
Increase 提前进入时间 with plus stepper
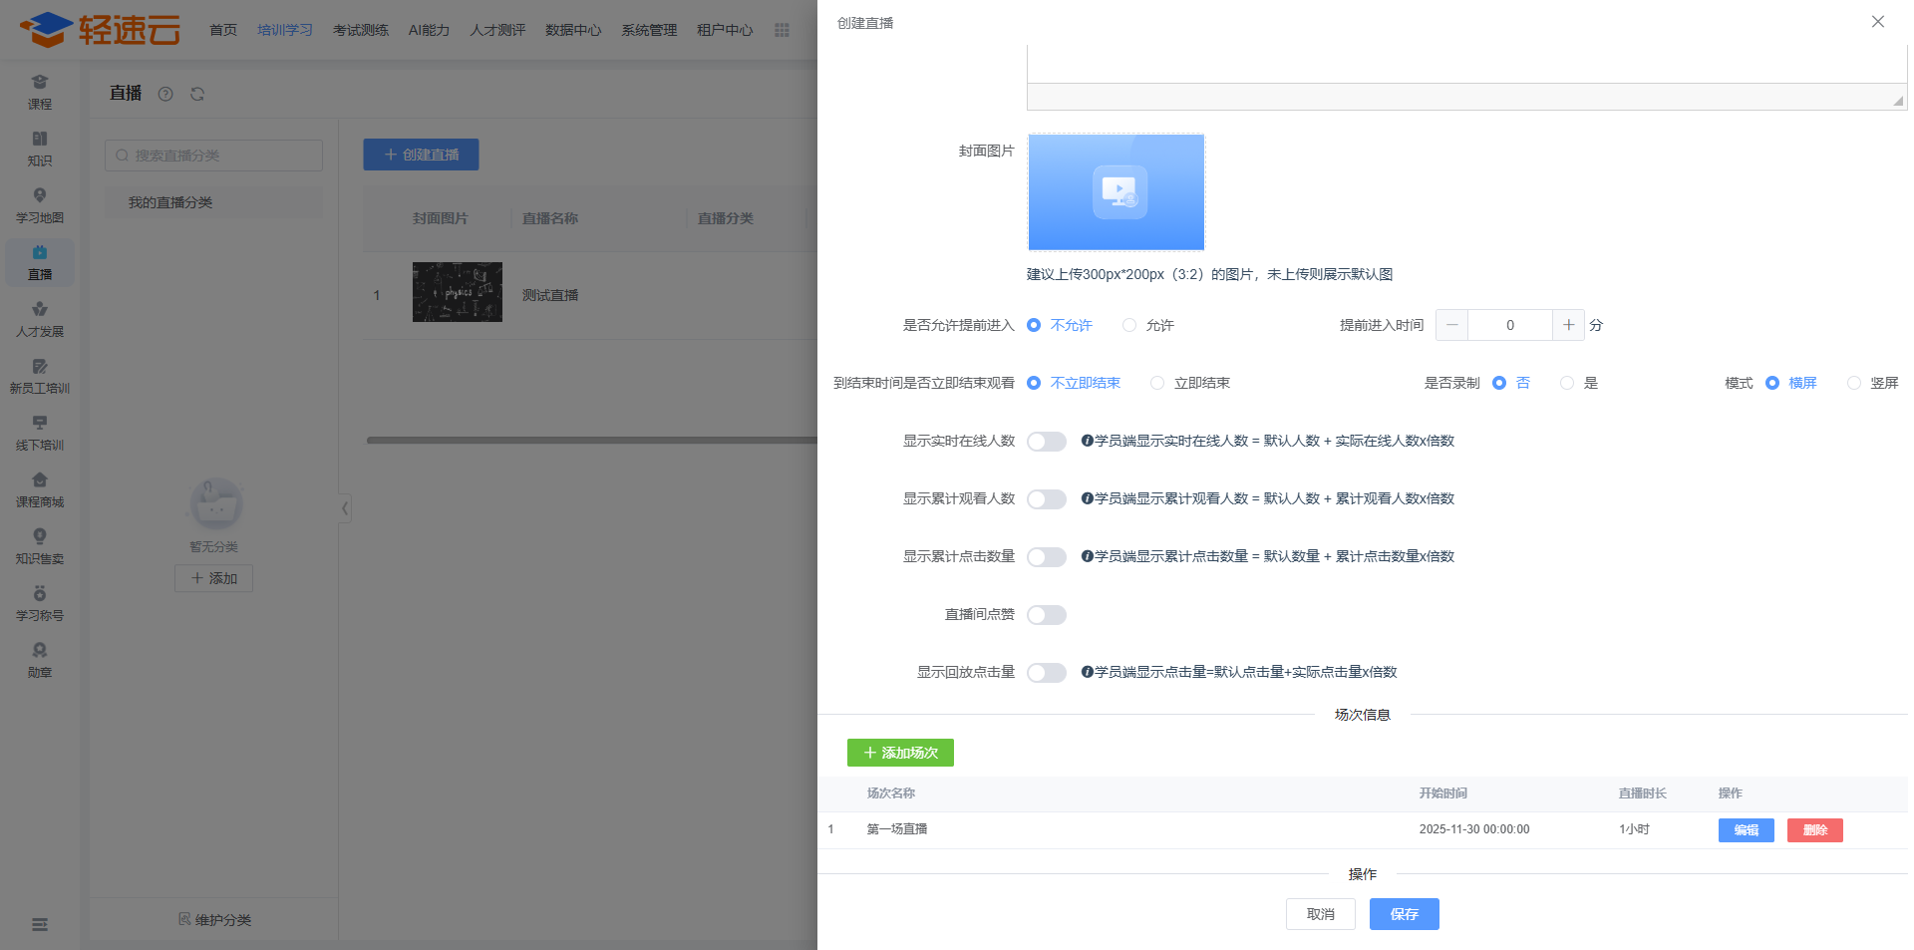(1568, 325)
